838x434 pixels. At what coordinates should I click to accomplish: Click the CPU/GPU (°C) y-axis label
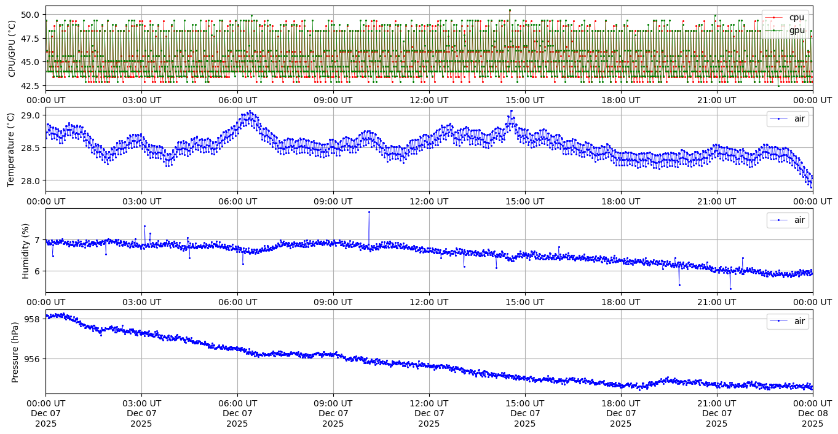tap(12, 48)
